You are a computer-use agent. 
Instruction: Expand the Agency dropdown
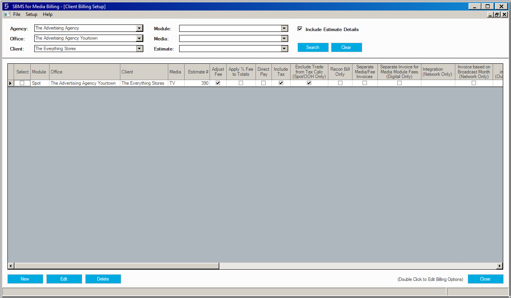pyautogui.click(x=139, y=28)
